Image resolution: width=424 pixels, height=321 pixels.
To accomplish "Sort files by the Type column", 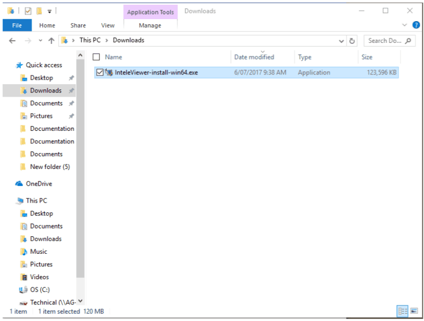I will [x=305, y=57].
